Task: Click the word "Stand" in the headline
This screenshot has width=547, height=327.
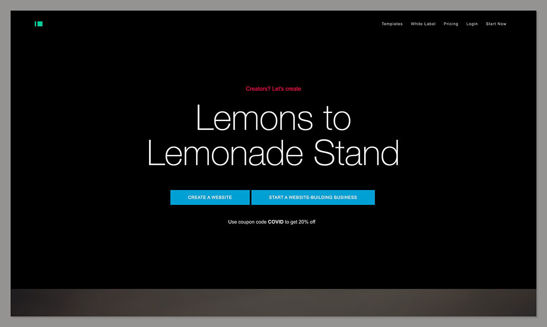Action: [x=356, y=153]
